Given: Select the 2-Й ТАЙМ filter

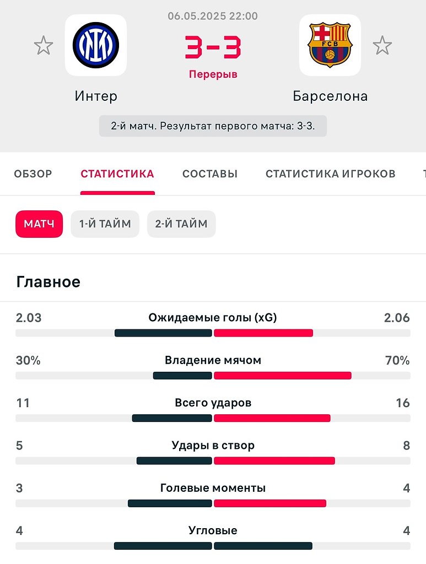Looking at the screenshot, I should [x=181, y=224].
